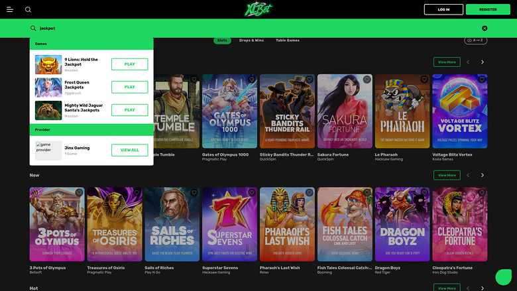View all Jinx Gaming games
Image resolution: width=517 pixels, height=291 pixels.
click(129, 150)
